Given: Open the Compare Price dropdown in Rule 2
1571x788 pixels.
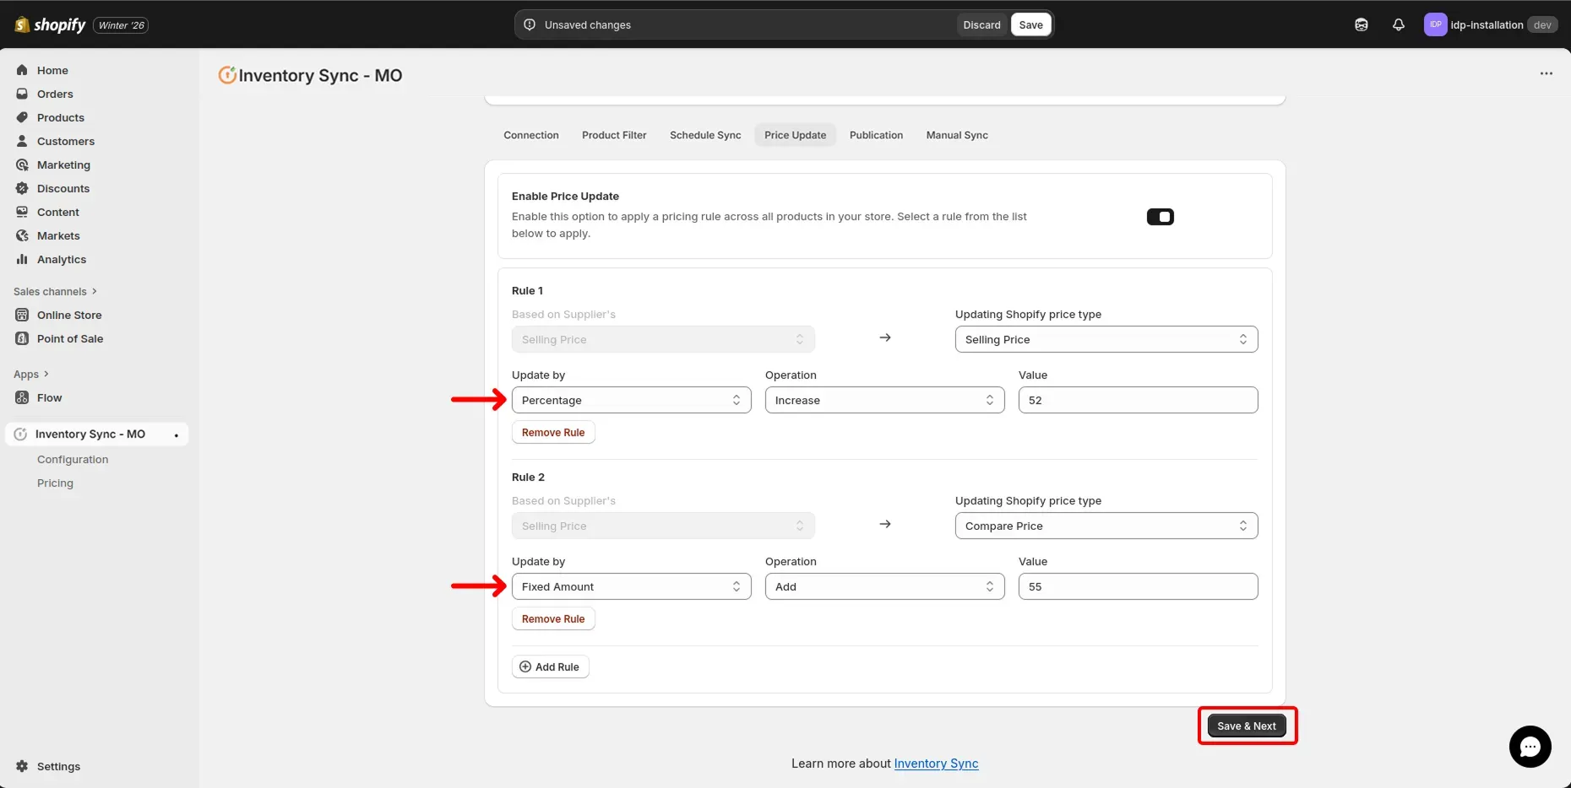Looking at the screenshot, I should pyautogui.click(x=1105, y=525).
